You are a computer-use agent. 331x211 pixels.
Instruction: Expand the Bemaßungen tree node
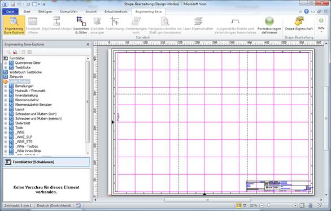pos(6,86)
